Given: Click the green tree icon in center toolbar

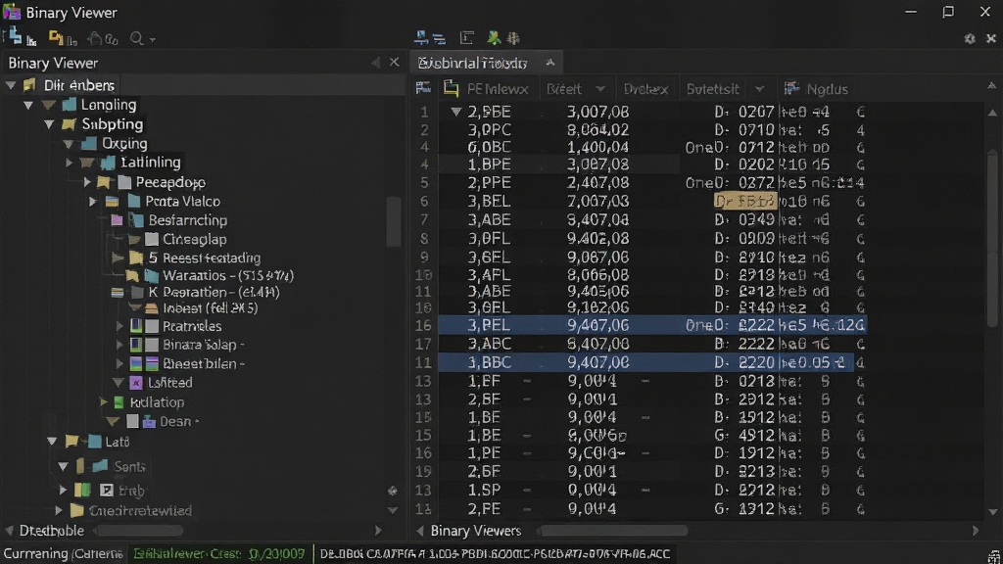Looking at the screenshot, I should (x=494, y=38).
